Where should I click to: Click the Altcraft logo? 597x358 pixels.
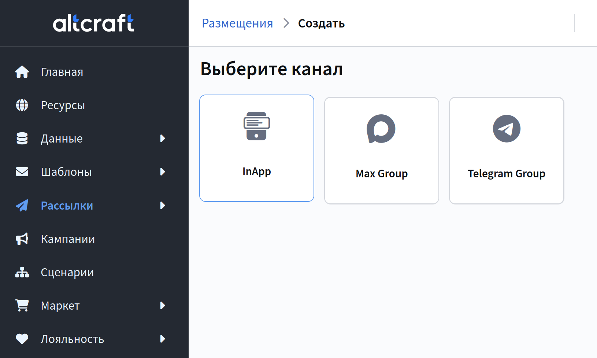(93, 23)
